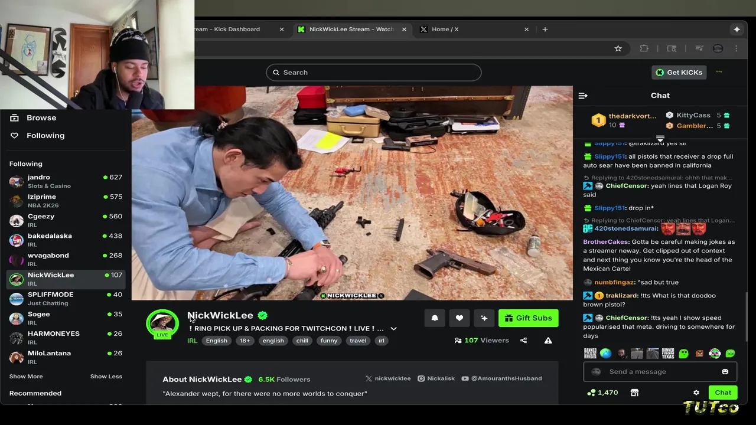Click the notification bell for NickWickLee

(435, 318)
